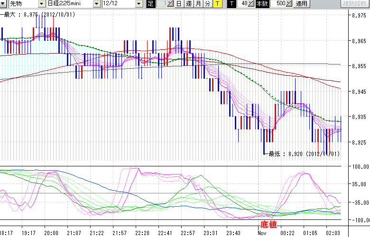
Task: Open the 12/12 contract month dropdown
Action: pos(139,4)
